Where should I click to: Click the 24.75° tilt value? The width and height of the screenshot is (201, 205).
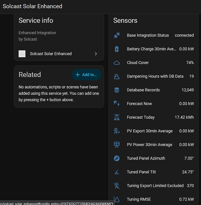(188, 172)
